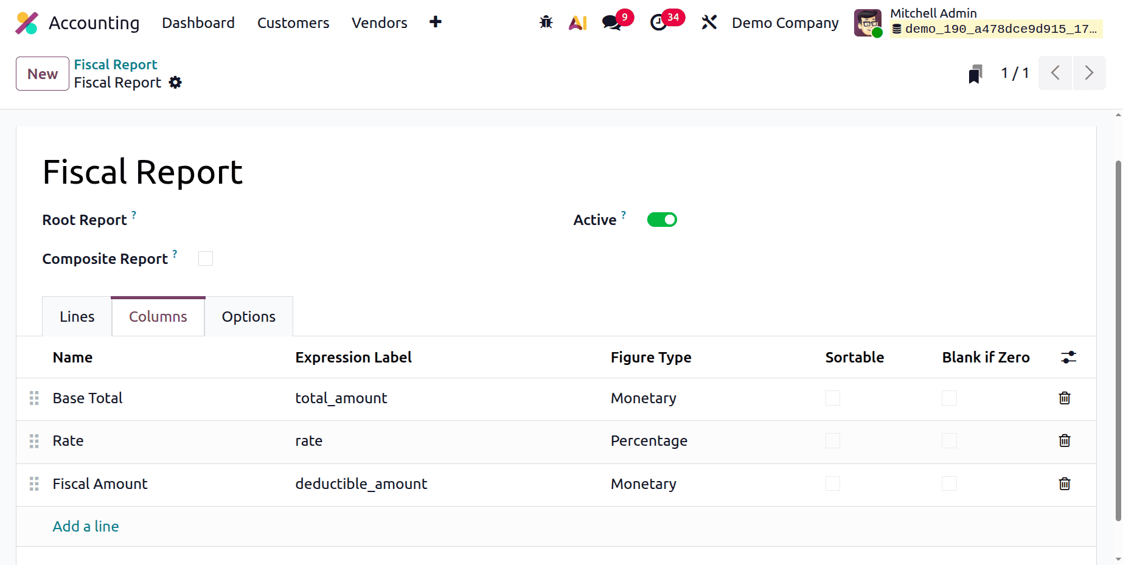Select the Columns tab
The image size is (1123, 565).
158,316
